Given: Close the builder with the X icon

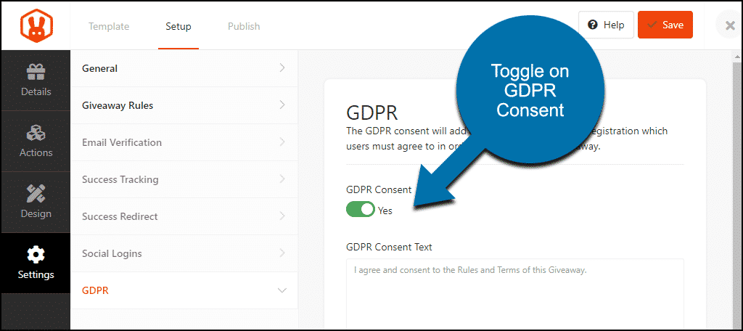Looking at the screenshot, I should [x=730, y=25].
